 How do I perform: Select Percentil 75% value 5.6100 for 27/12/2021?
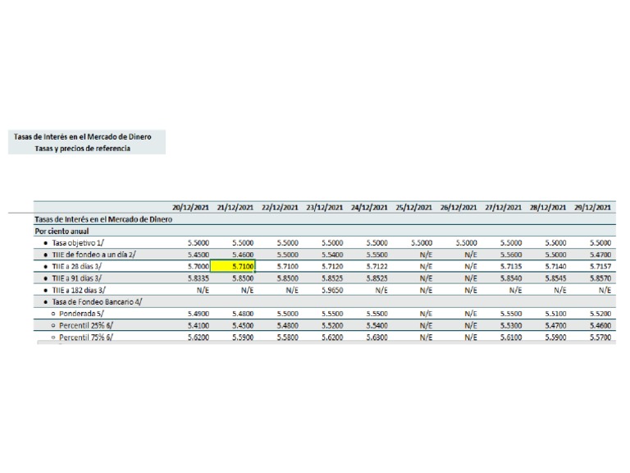click(x=511, y=337)
